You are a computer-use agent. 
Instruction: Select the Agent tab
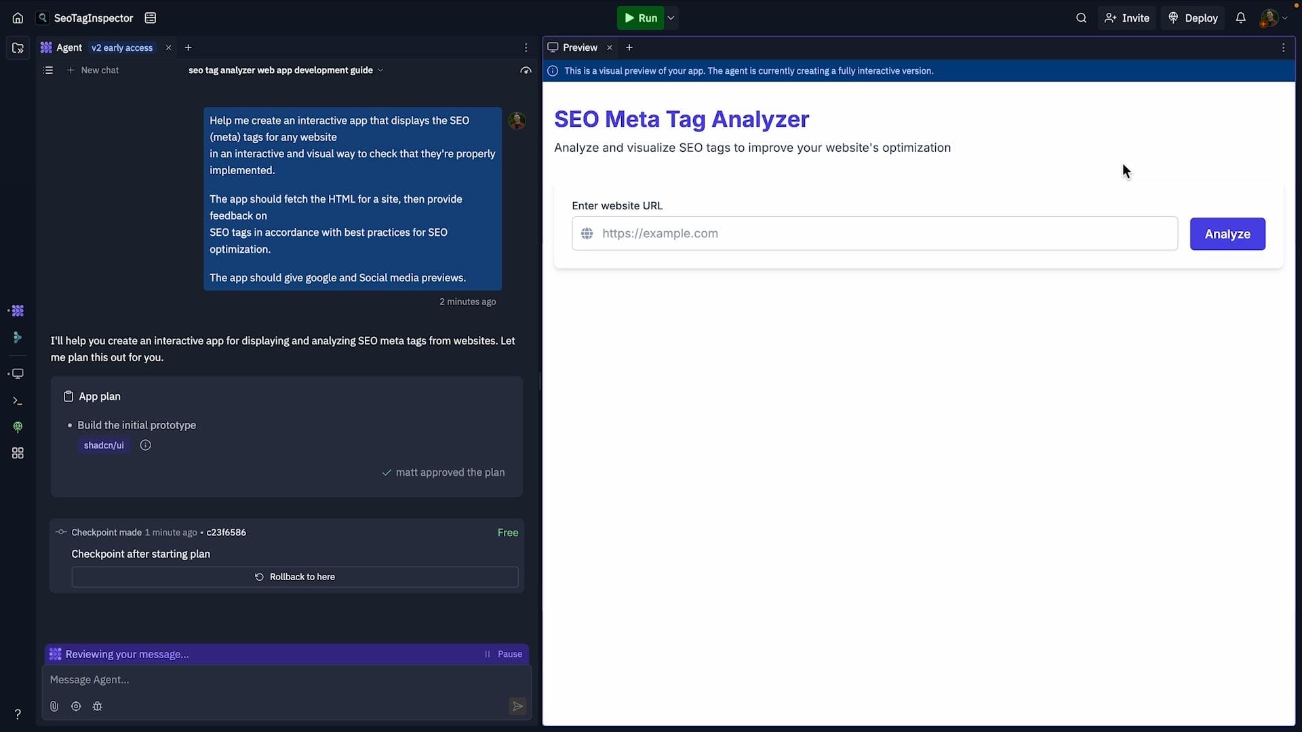[68, 47]
